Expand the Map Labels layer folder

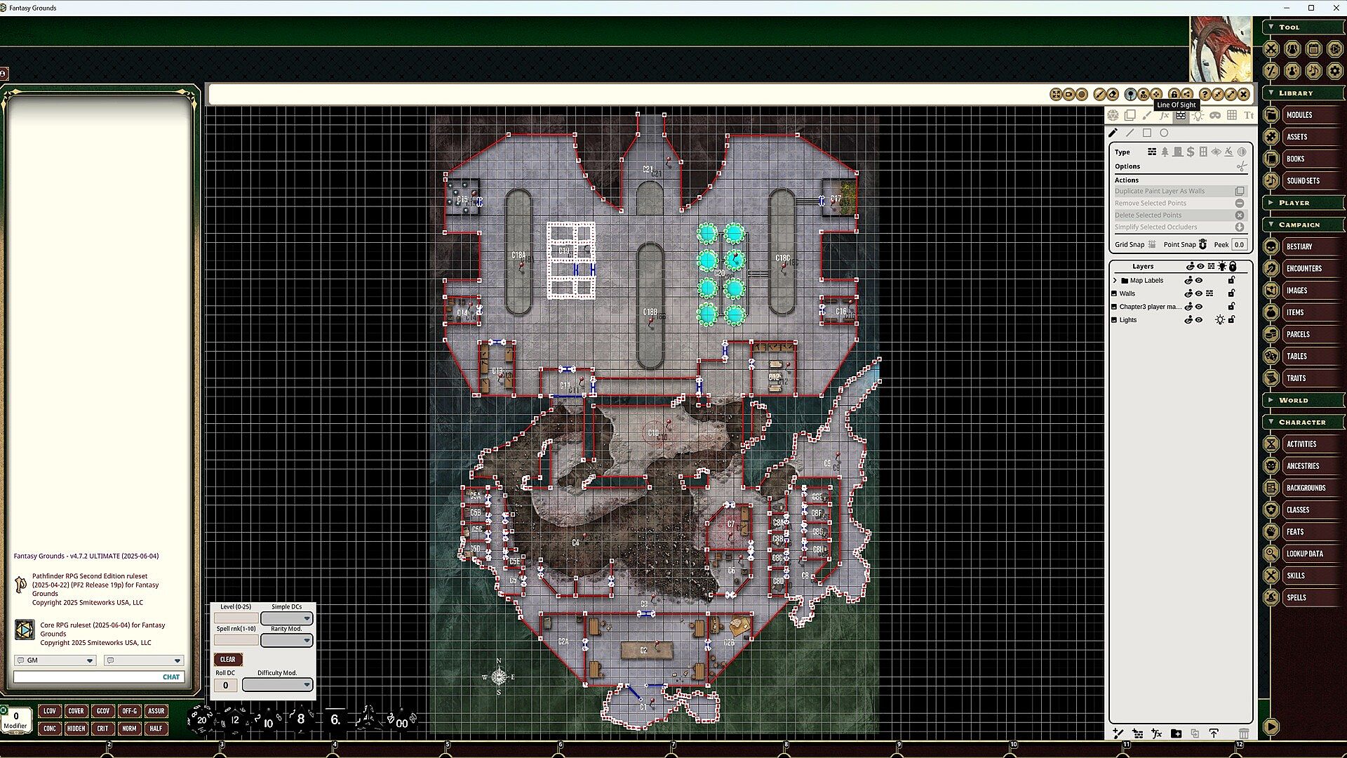tap(1115, 280)
